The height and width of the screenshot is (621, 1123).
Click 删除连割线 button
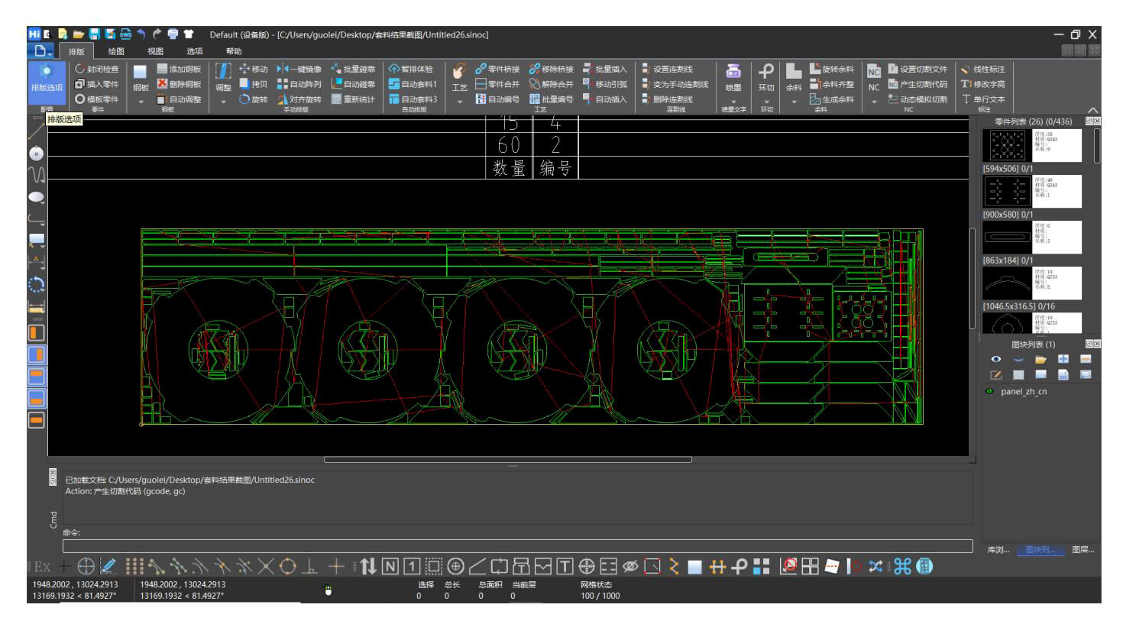(x=667, y=99)
